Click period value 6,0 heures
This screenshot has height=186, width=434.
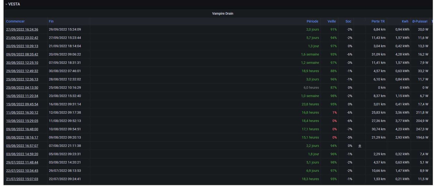tap(311, 88)
